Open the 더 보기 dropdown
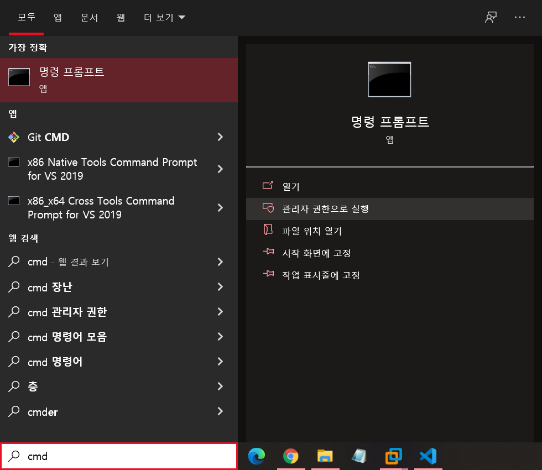This screenshot has width=542, height=470. 165,17
